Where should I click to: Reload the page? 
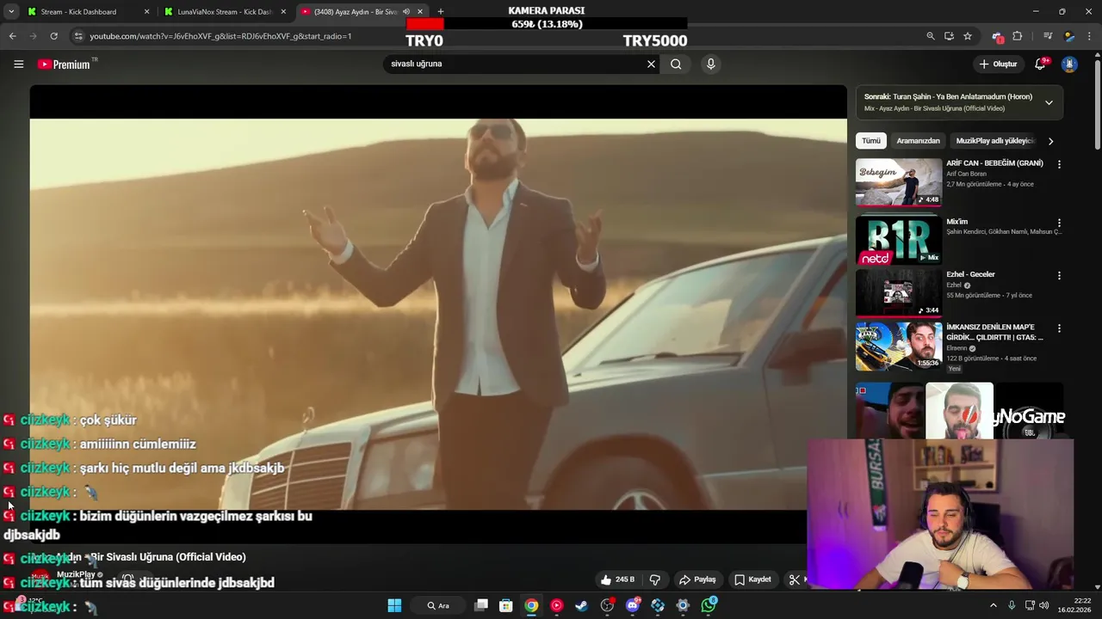point(53,36)
